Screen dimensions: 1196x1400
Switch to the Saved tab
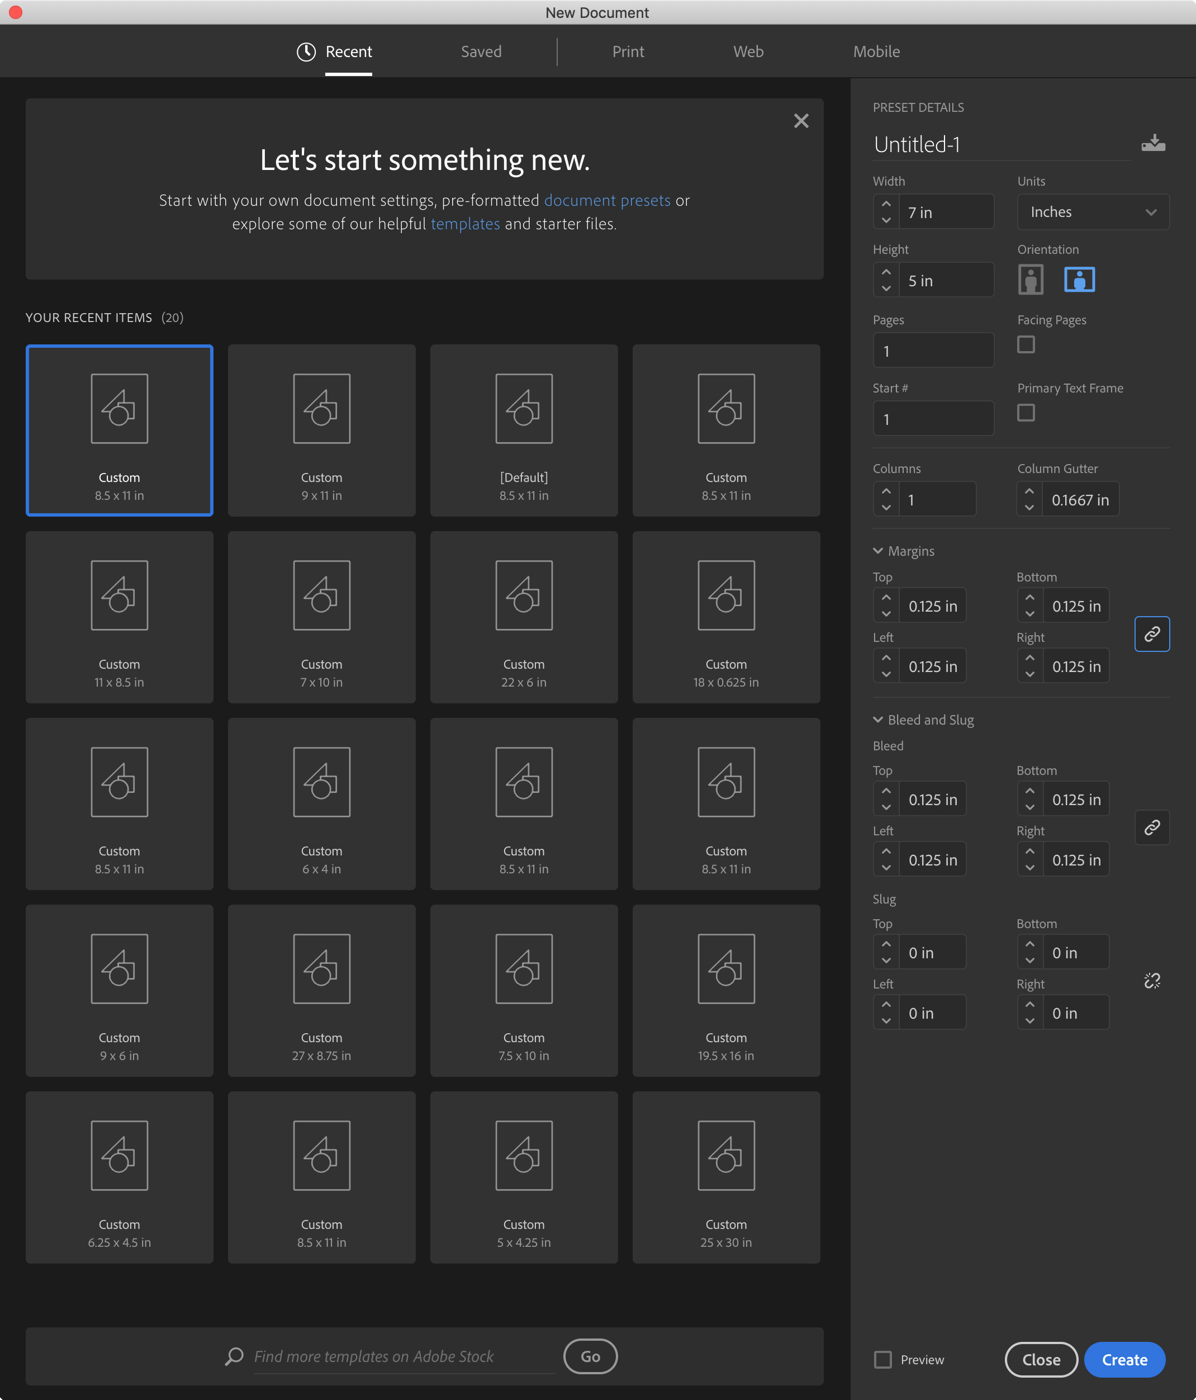click(481, 52)
